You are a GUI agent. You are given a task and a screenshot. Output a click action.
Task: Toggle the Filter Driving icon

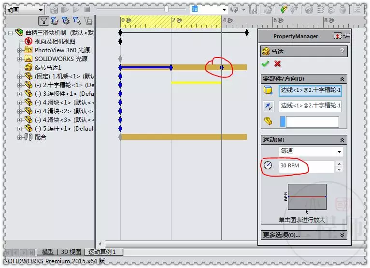(66, 21)
